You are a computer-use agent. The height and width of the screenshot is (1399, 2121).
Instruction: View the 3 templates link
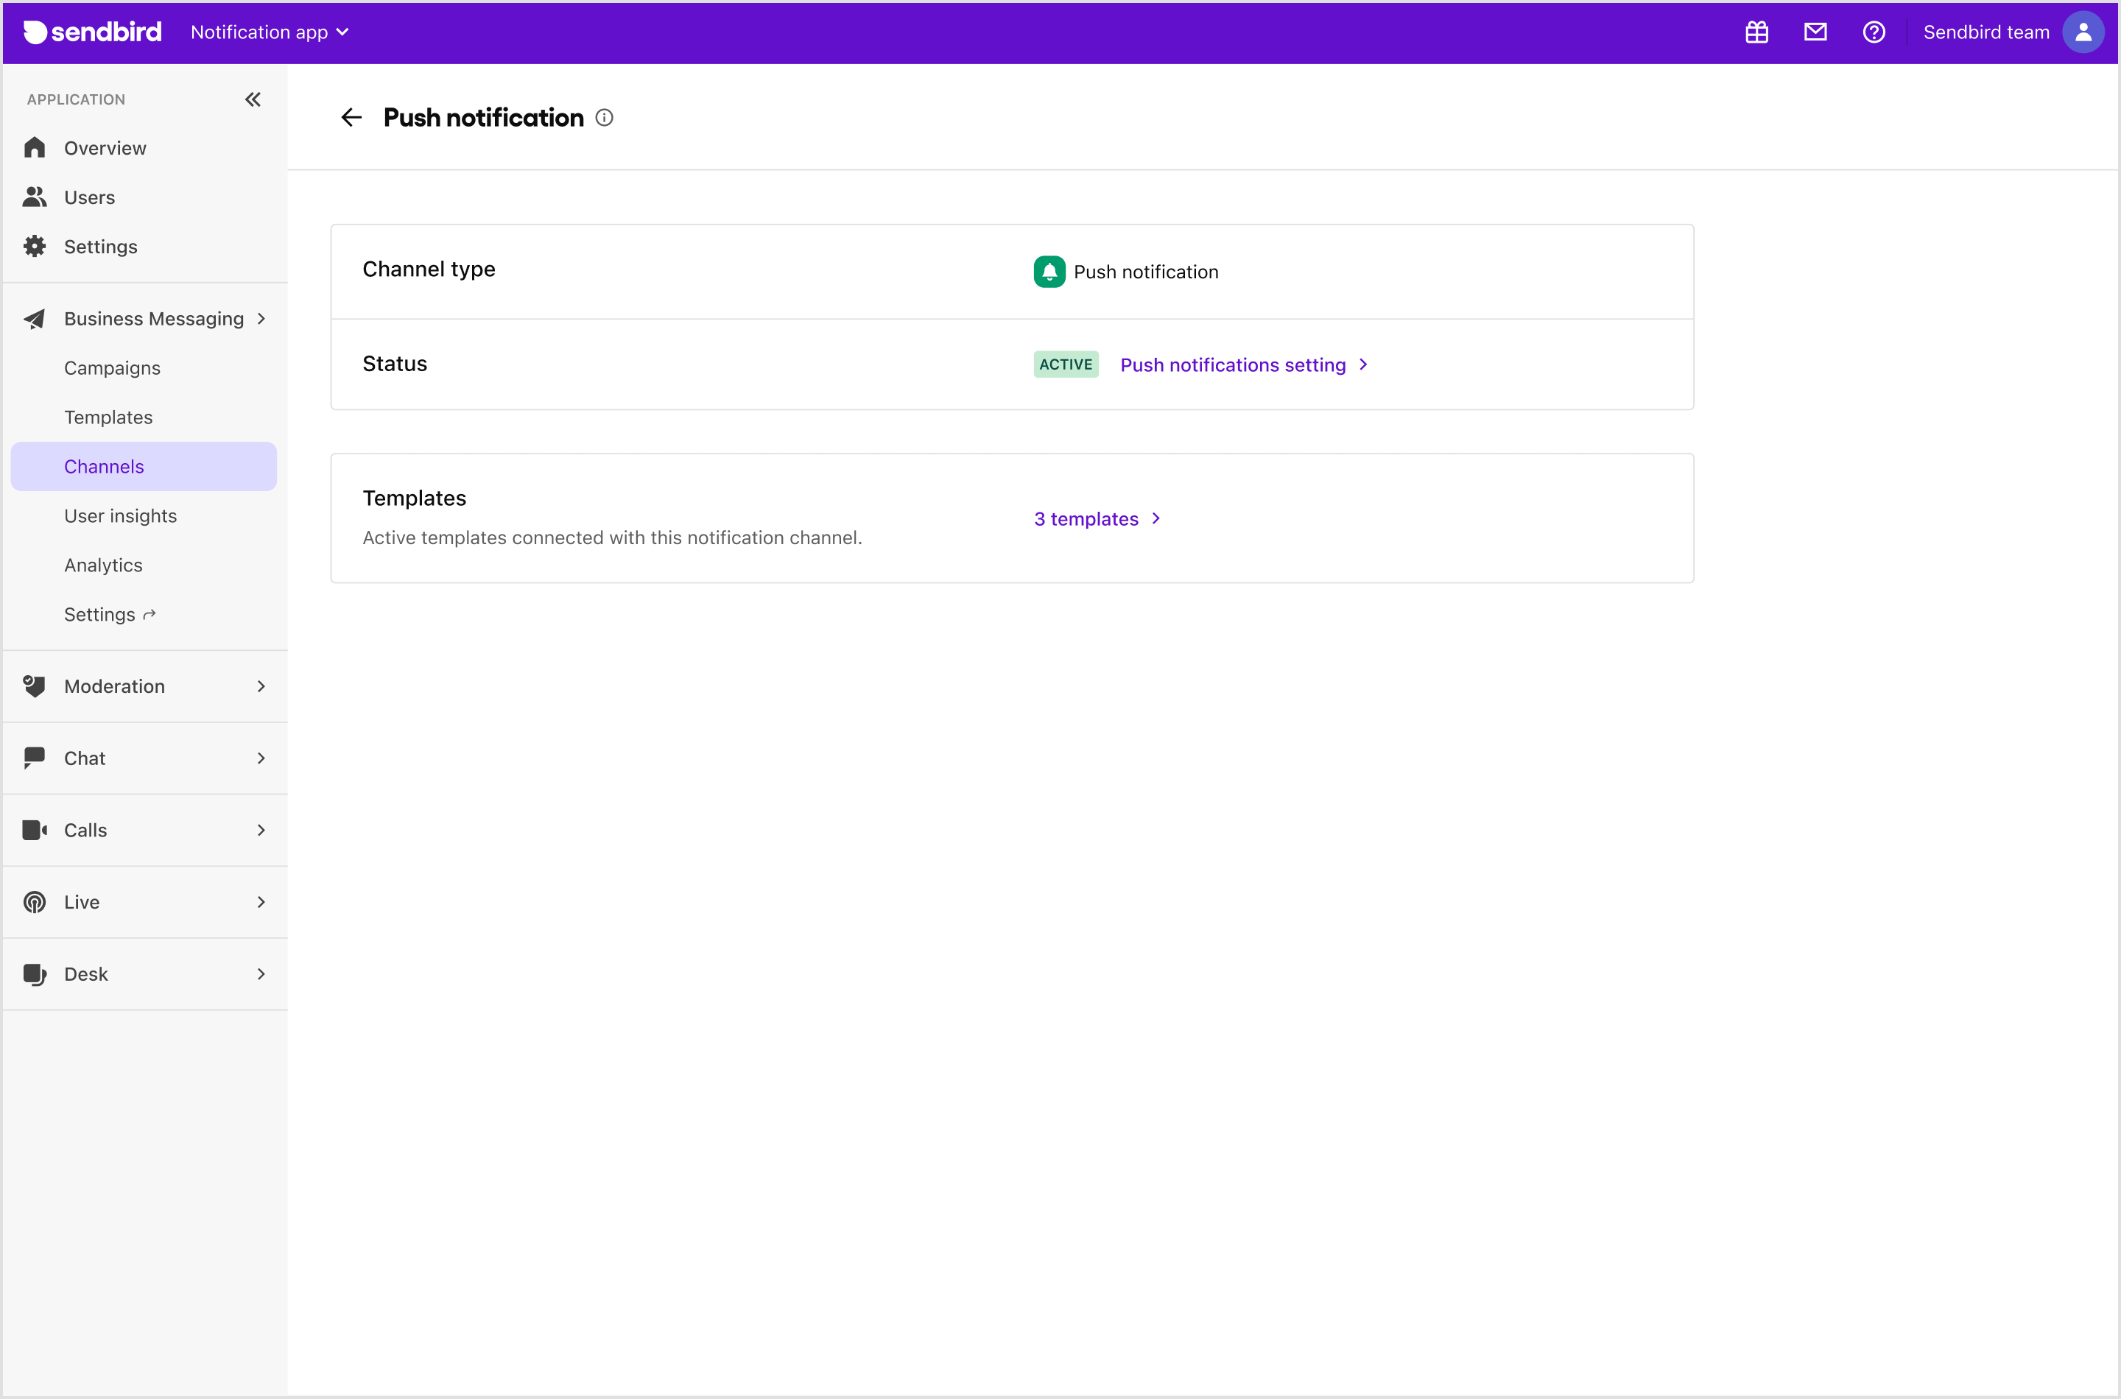(x=1086, y=518)
